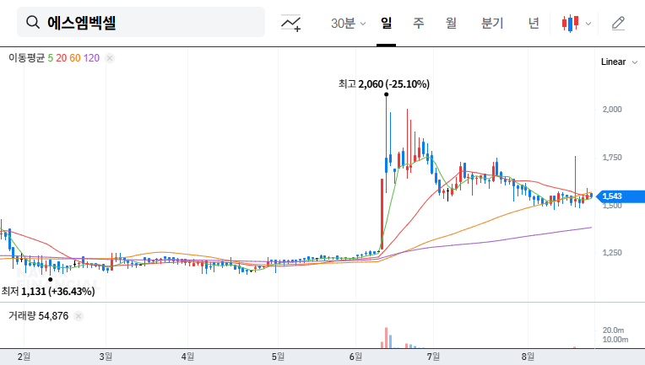Viewport: 645px width, 365px height.
Task: Remove the 이동평균 indicator
Action: coord(110,58)
